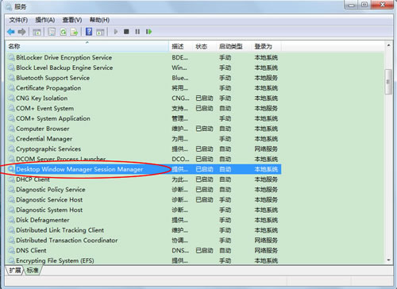Click the gear icon beside Credential Manager
The width and height of the screenshot is (397, 289).
pyautogui.click(x=11, y=138)
